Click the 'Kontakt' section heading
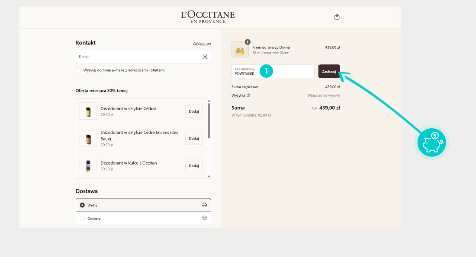This screenshot has height=257, width=476. click(x=86, y=43)
